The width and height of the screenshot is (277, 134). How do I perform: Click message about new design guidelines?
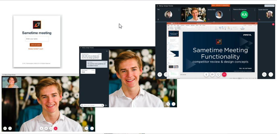coord(91,56)
